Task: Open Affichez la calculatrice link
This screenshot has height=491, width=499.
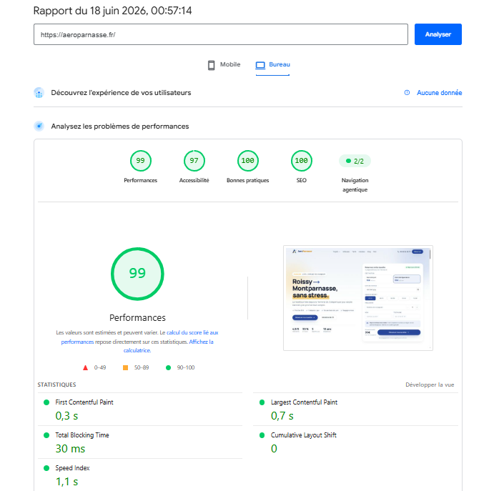Action: click(169, 346)
